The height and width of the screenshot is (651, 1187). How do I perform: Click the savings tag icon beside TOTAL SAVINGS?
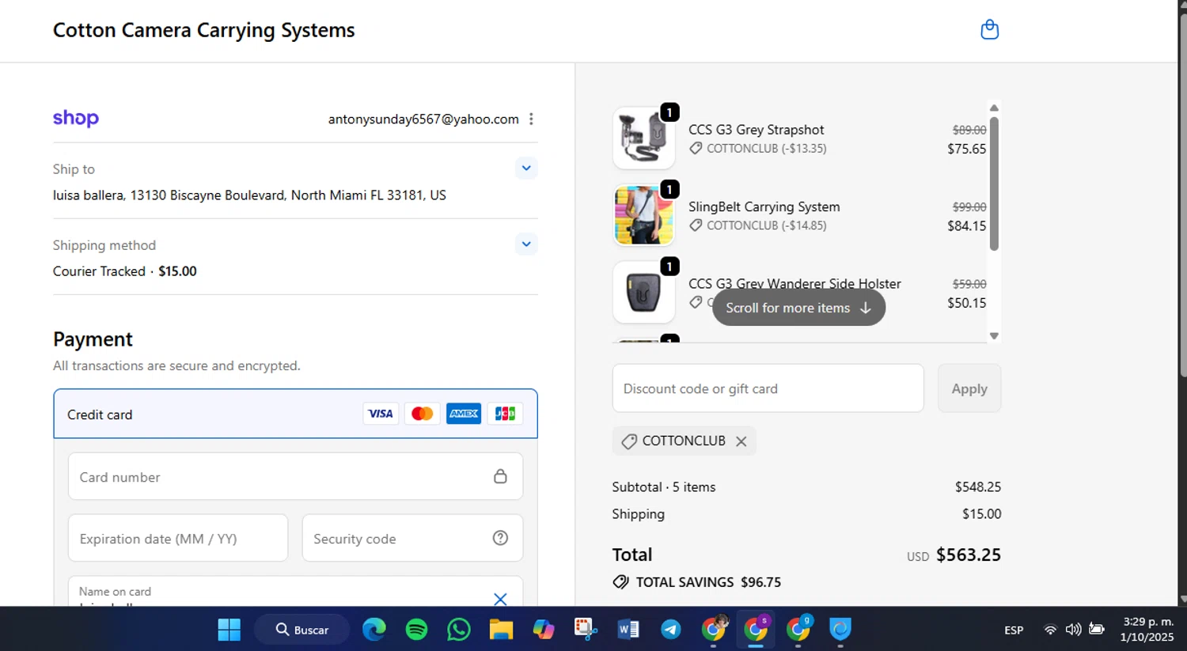[x=621, y=582]
